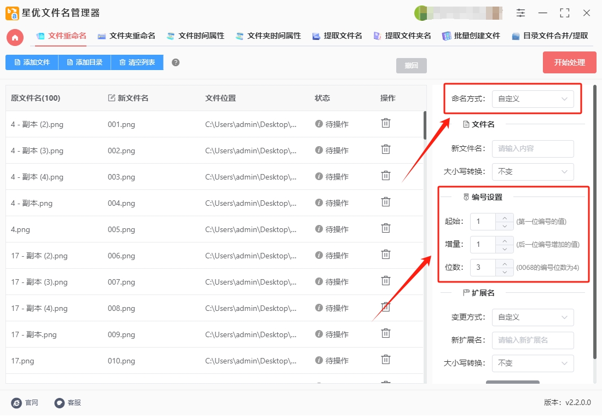Click the 原文件名(100) column header
The height and width of the screenshot is (416, 602).
coord(36,98)
